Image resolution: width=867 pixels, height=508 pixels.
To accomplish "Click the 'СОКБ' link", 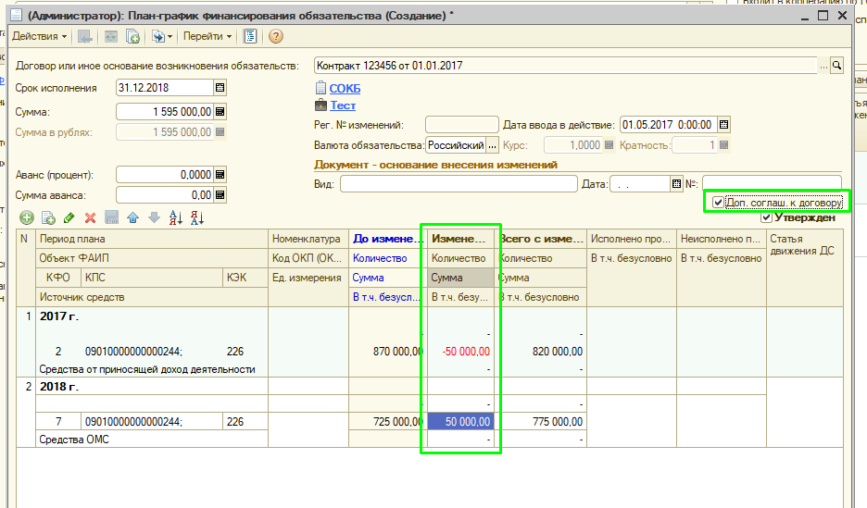I will (345, 89).
